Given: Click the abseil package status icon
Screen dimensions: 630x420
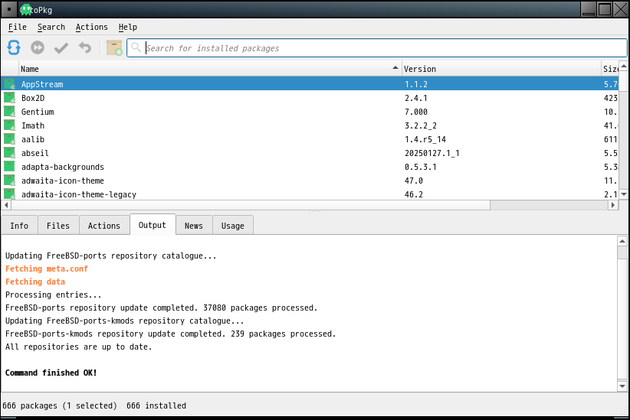Looking at the screenshot, I should tap(10, 153).
